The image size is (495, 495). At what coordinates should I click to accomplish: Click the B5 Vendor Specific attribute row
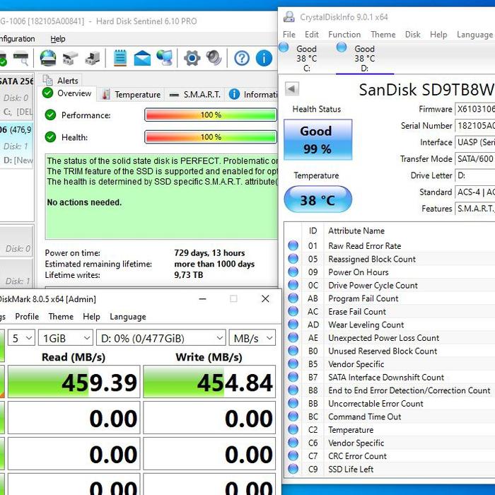(390, 364)
